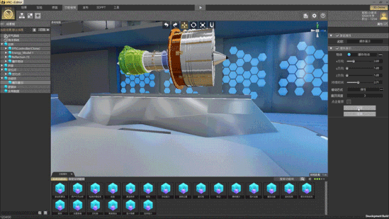Toggle the second properties section checkbox
Image resolution: width=389 pixels, height=219 pixels.
pos(337,48)
